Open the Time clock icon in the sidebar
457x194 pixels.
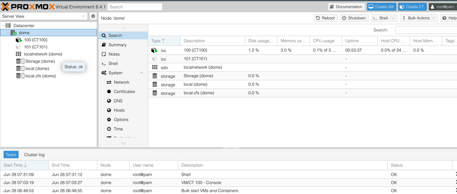click(x=109, y=129)
